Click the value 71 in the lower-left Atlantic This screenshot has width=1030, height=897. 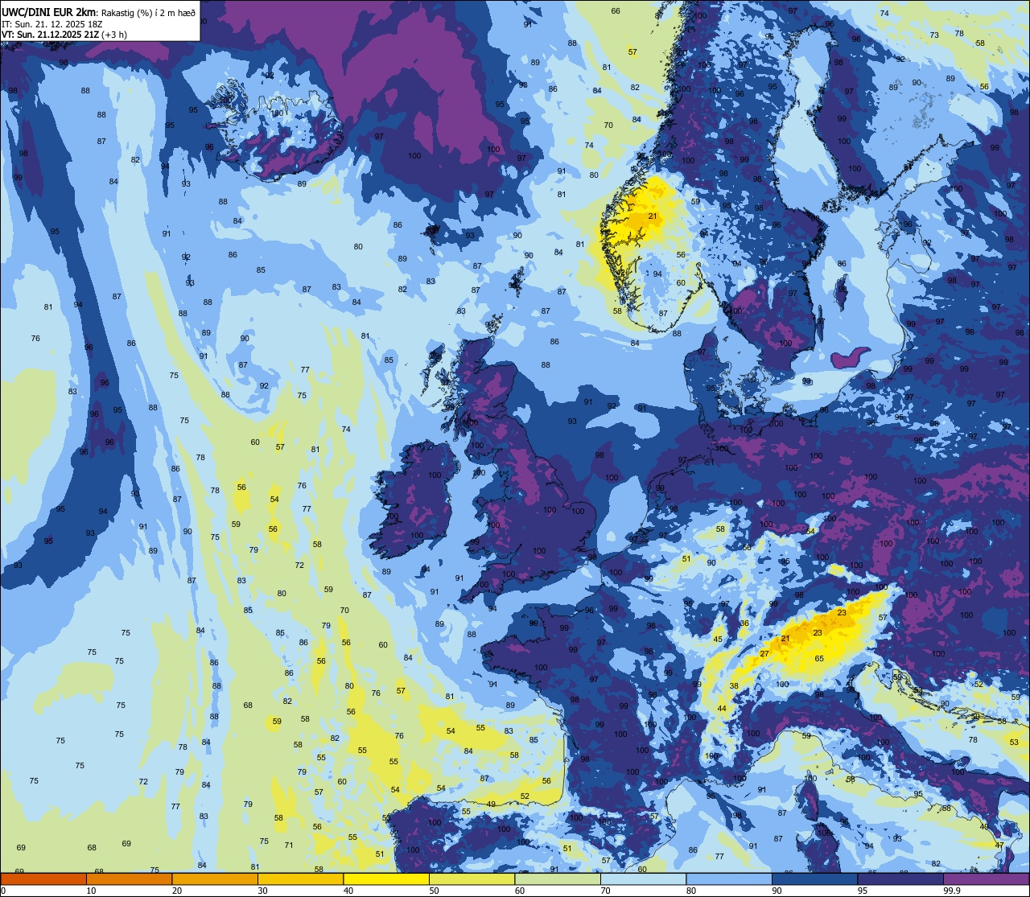[289, 845]
